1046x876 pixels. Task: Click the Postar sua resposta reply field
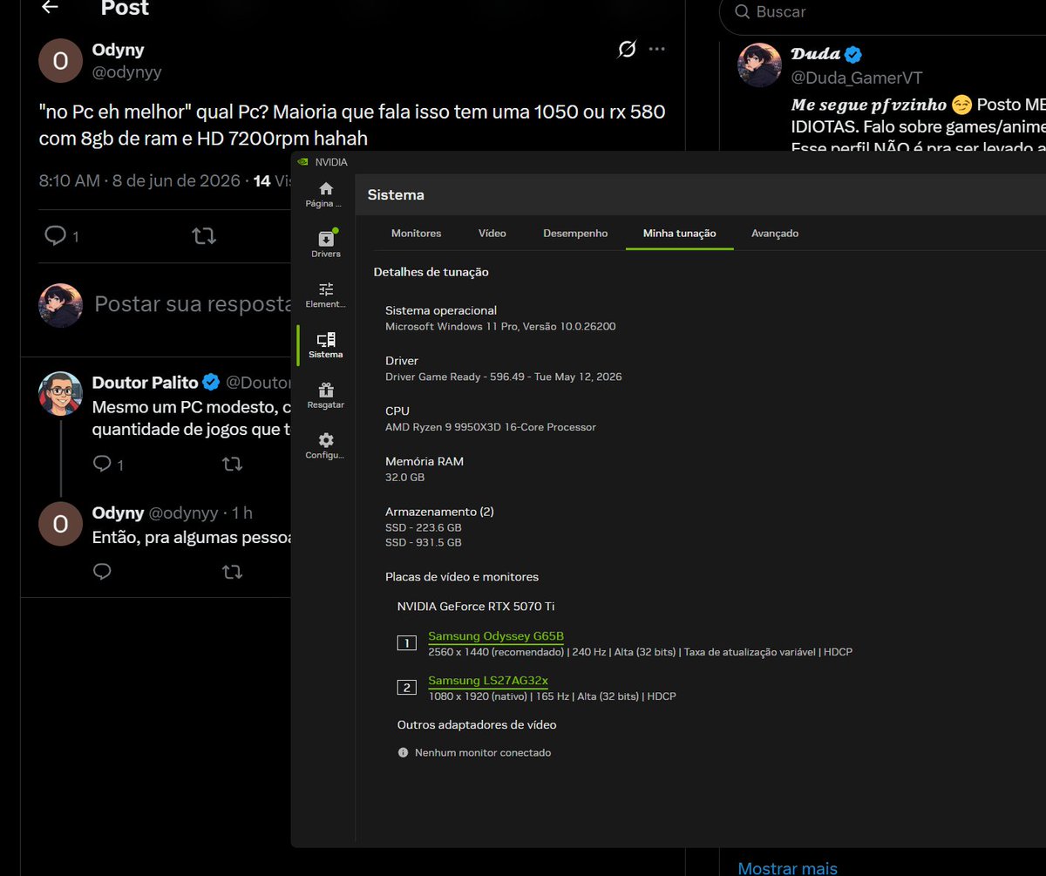[x=192, y=304]
